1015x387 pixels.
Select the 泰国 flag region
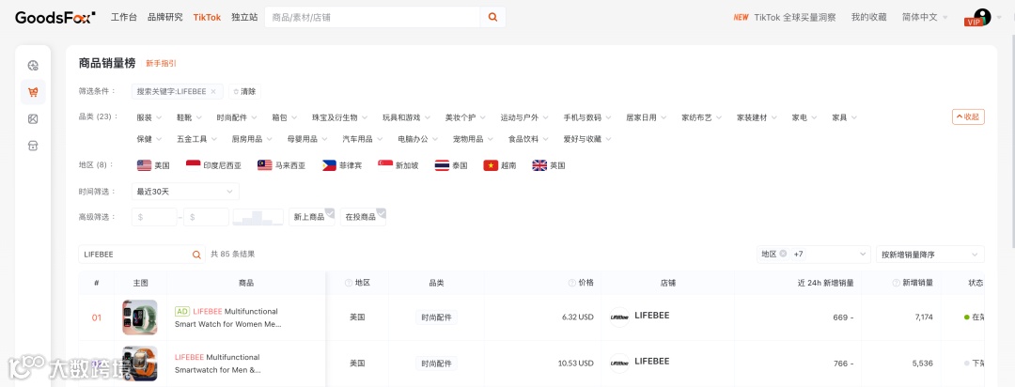451,165
